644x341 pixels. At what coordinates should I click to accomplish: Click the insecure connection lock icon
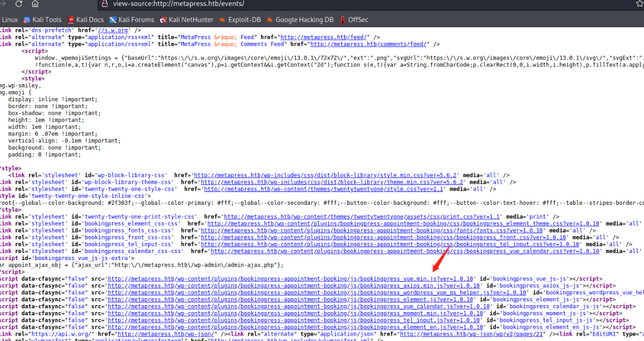coord(106,4)
